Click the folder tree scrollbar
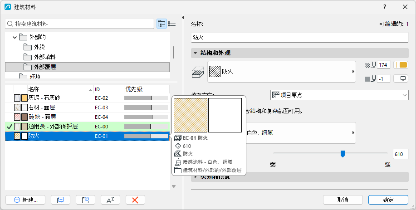Viewport: 416px width, 210px height. pos(174,52)
